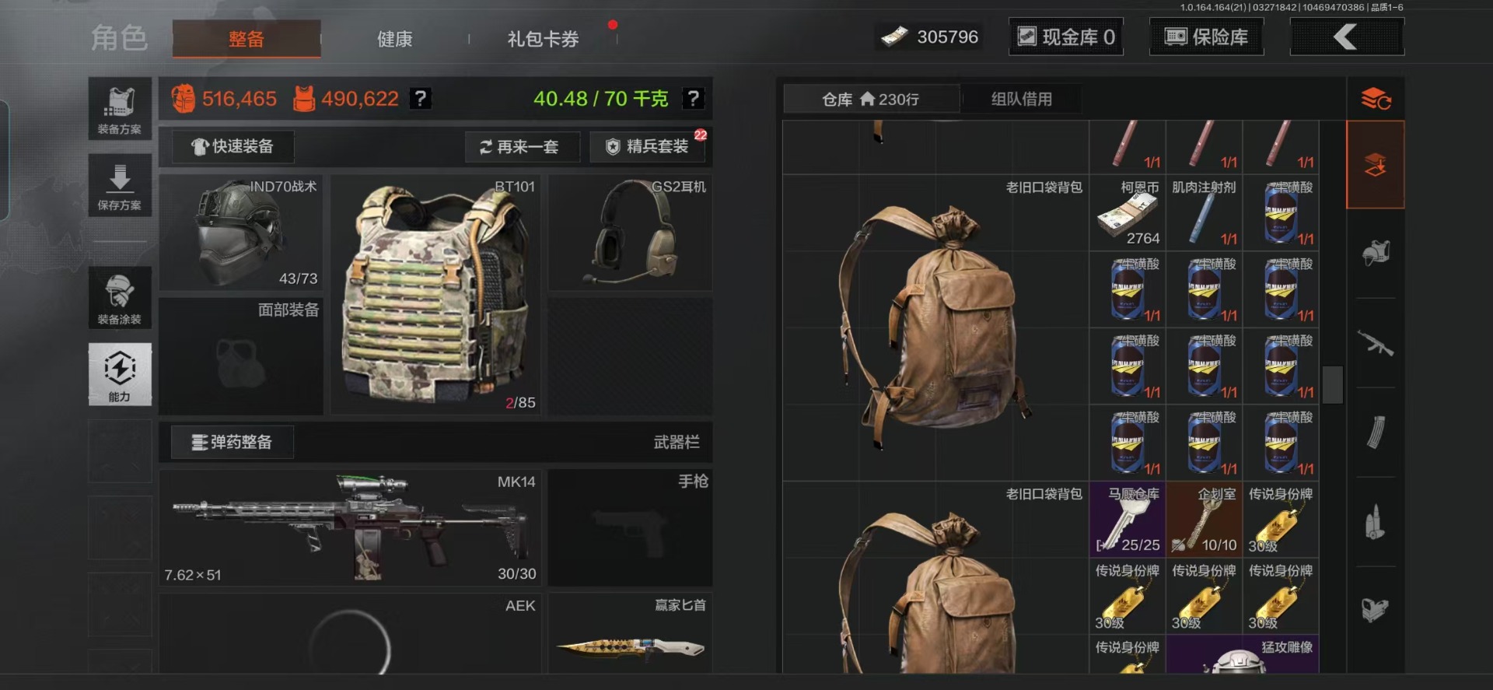Click the 305796 cash balance
Viewport: 1493px width, 690px height.
tap(930, 37)
